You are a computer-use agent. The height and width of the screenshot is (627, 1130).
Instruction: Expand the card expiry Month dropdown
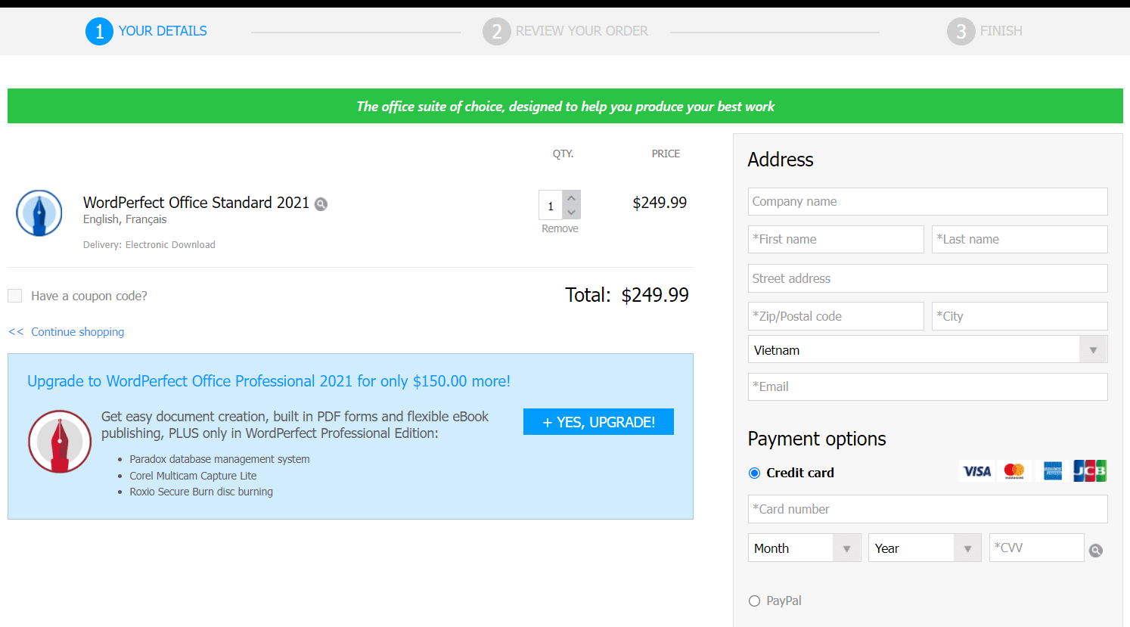(x=804, y=548)
